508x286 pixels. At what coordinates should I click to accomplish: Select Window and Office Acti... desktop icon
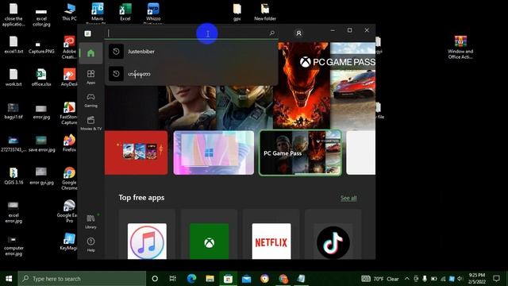click(460, 48)
